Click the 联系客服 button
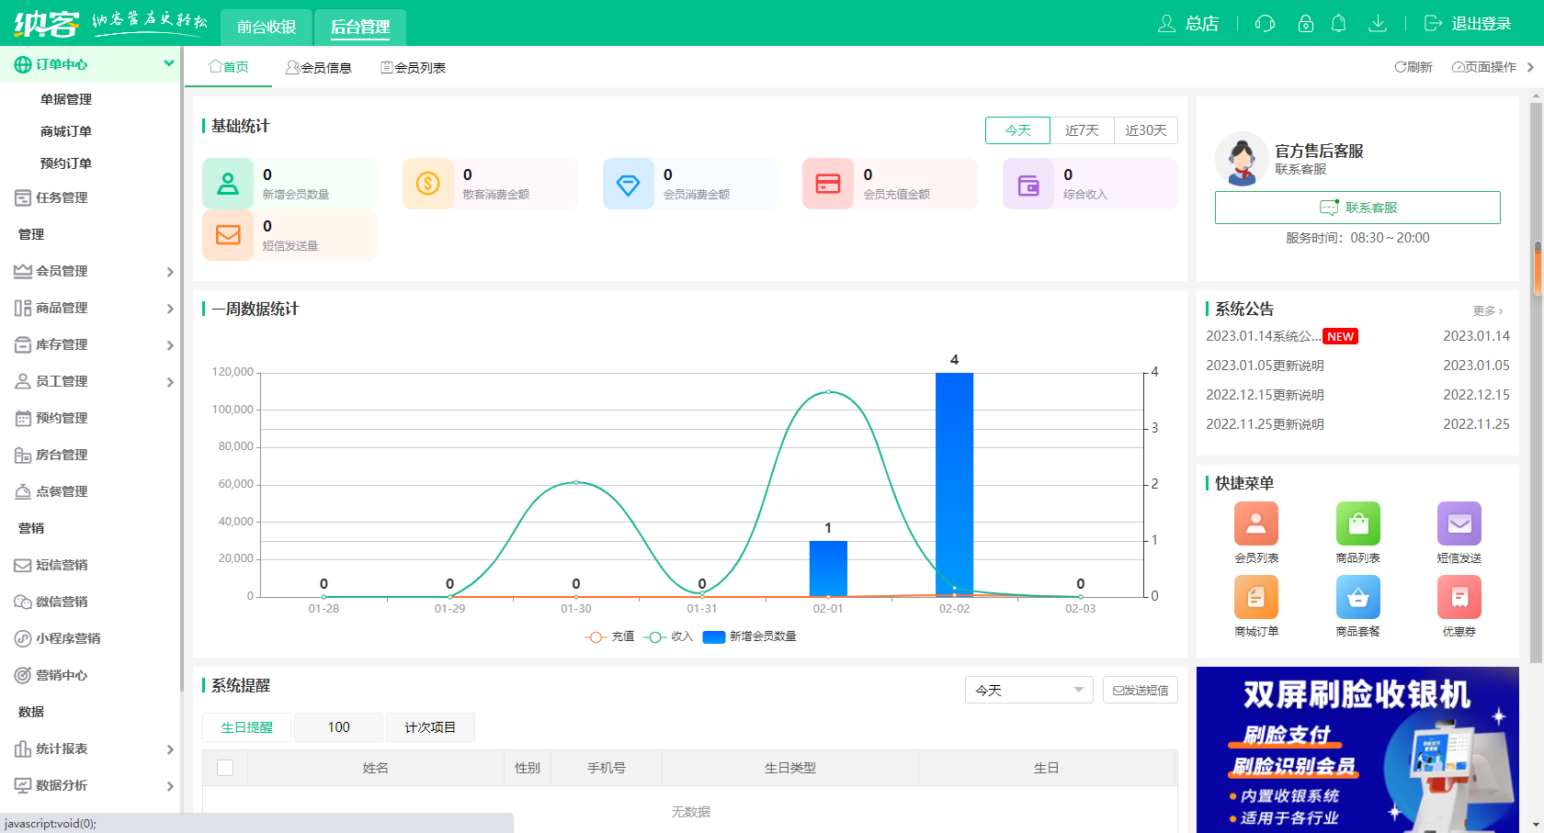Viewport: 1544px width, 833px height. (1357, 208)
